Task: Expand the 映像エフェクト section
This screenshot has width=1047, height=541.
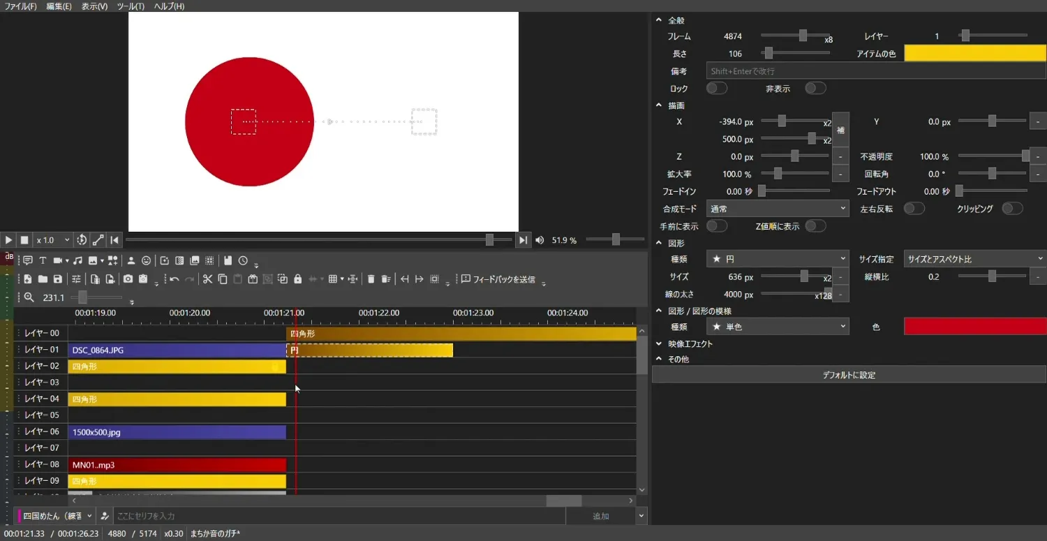Action: point(690,343)
